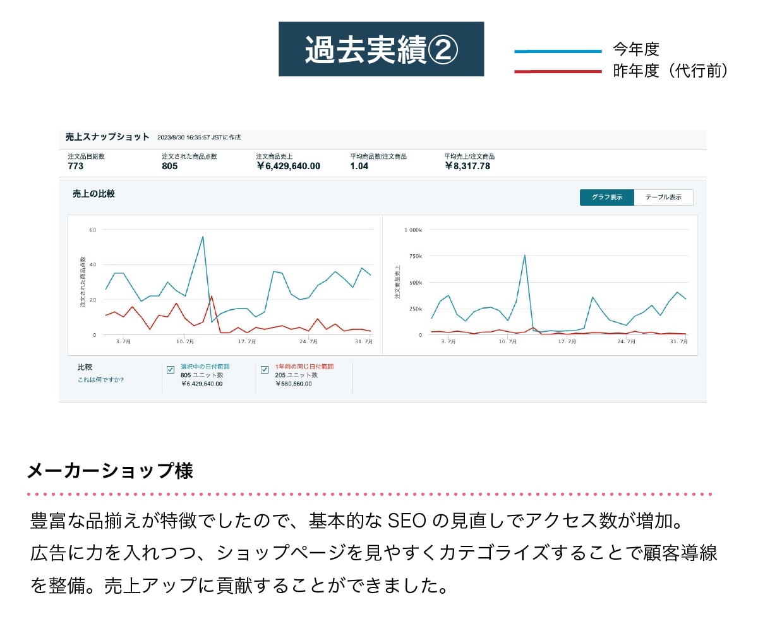
Task: Click the 平均商品数/注文商品 column header
Action: click(378, 156)
